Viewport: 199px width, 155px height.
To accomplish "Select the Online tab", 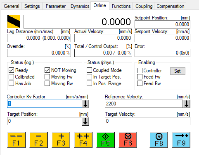I will [x=100, y=5].
